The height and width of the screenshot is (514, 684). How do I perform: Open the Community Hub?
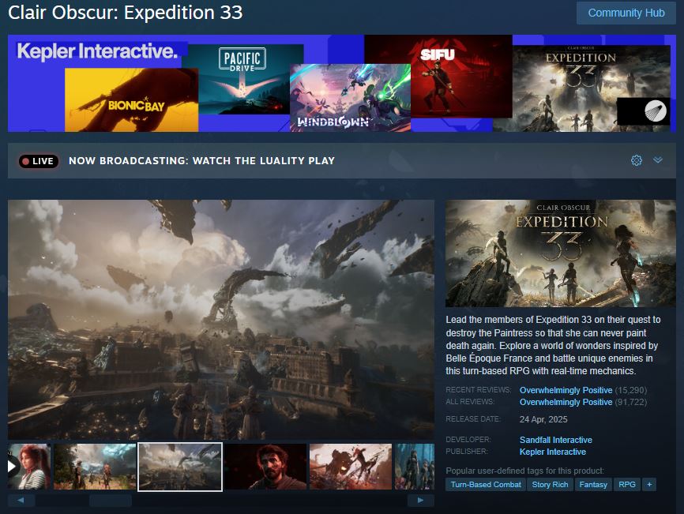point(626,13)
